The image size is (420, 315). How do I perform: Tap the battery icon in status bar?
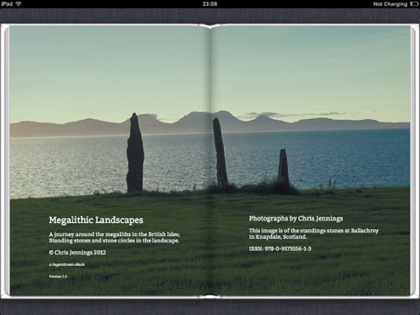click(x=414, y=3)
